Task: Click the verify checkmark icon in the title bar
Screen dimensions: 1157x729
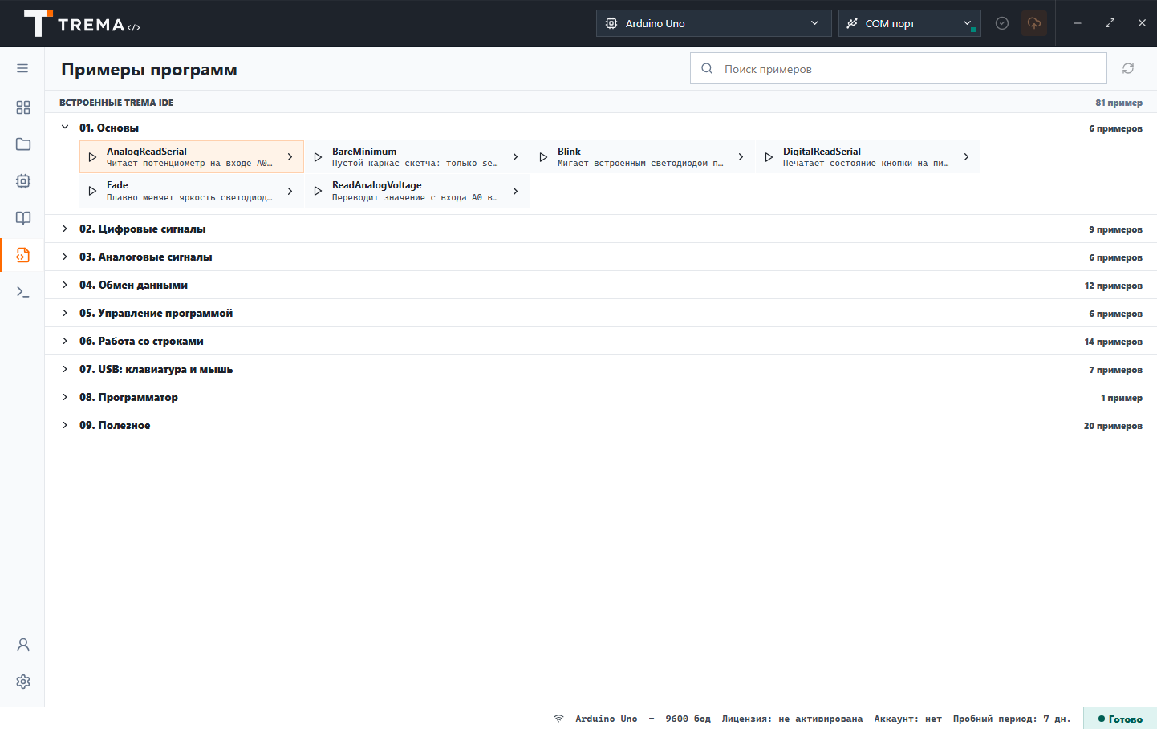Action: 1002,23
